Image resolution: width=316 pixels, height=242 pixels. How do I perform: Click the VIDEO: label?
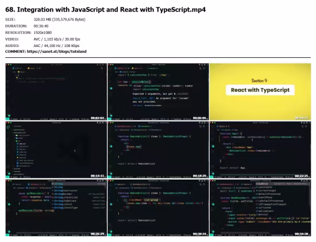(x=12, y=39)
